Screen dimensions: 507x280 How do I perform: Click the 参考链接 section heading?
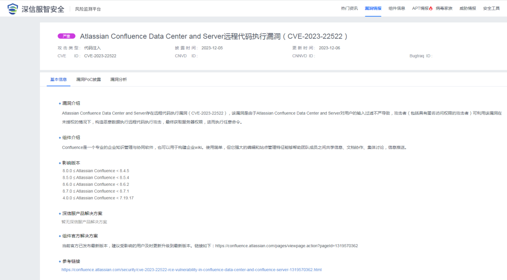click(x=71, y=261)
